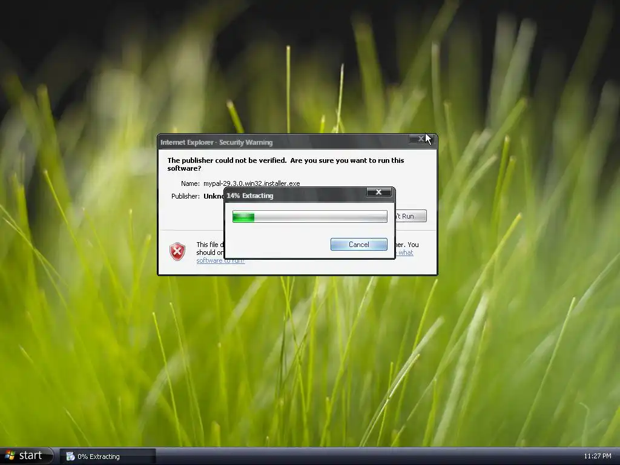Viewport: 620px width, 465px height.
Task: Close the Internet Explorer Security Warning window
Action: click(x=420, y=139)
